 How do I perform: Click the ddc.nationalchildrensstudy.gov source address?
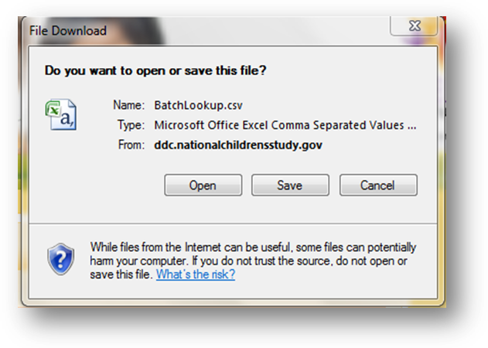click(238, 144)
